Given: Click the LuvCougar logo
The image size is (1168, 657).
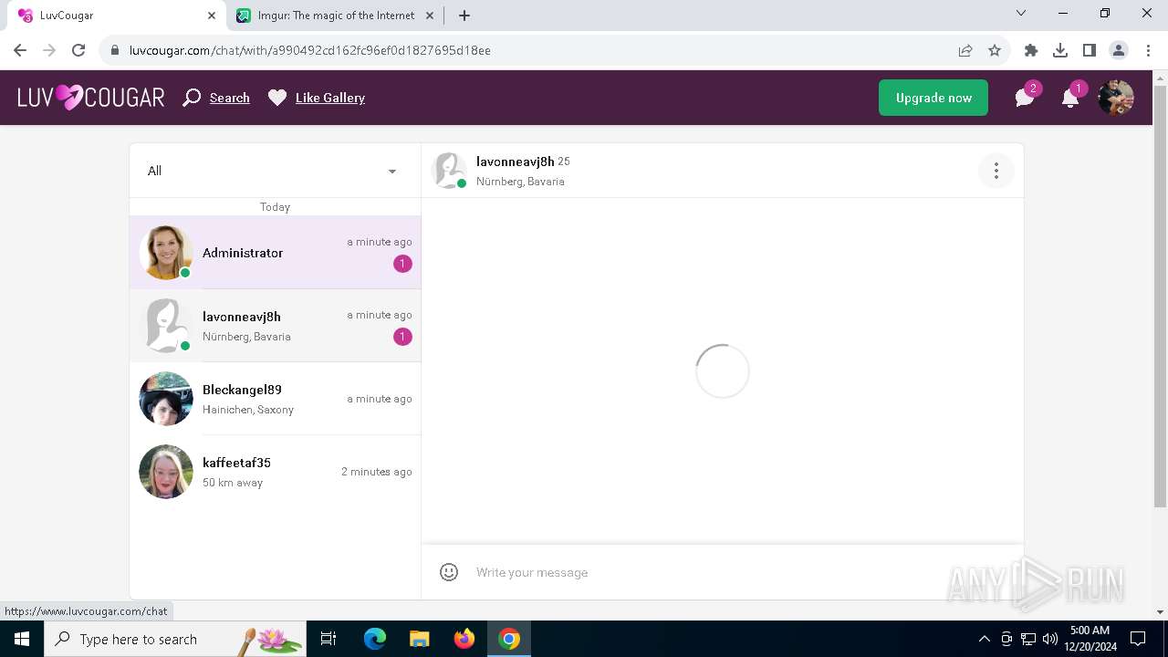Looking at the screenshot, I should pyautogui.click(x=90, y=98).
